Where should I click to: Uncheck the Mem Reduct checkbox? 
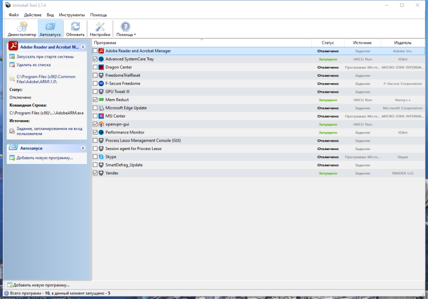(x=95, y=100)
